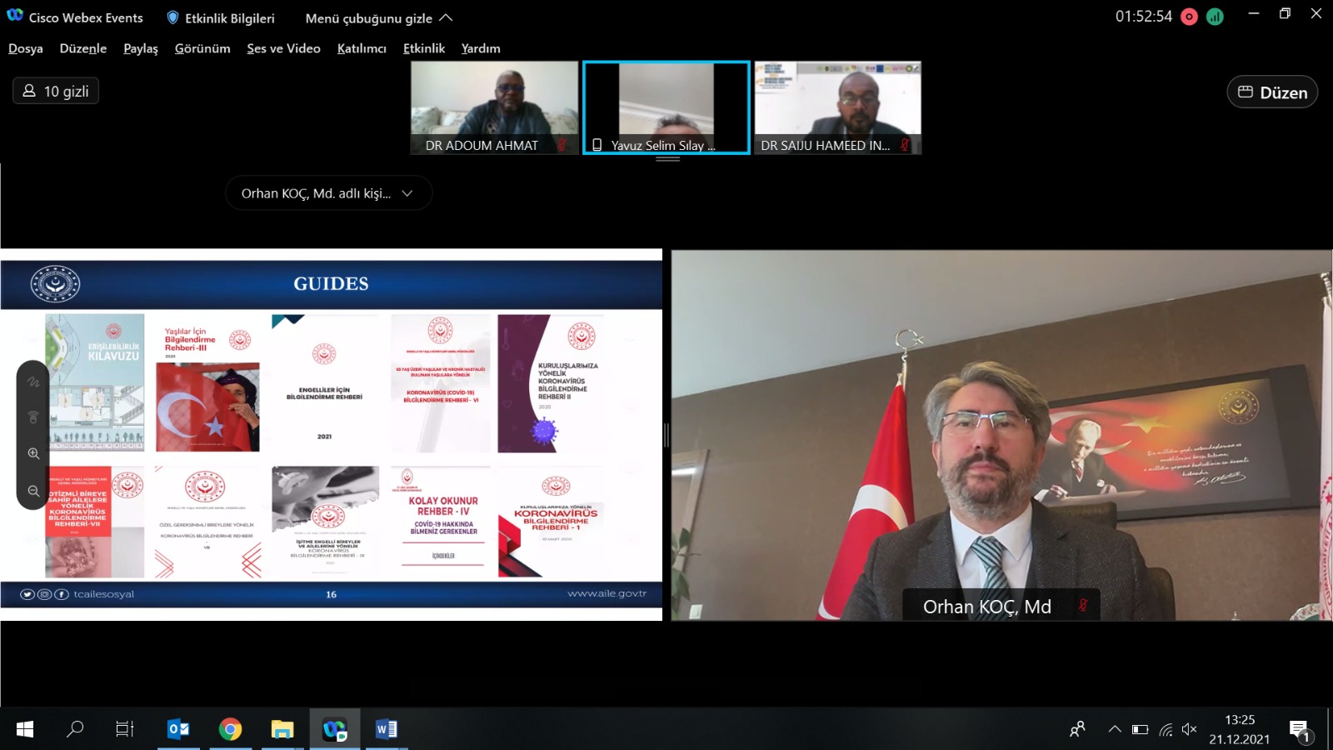Screen dimensions: 1333x750
Task: Open the Ses ve Video menu
Action: [x=283, y=48]
